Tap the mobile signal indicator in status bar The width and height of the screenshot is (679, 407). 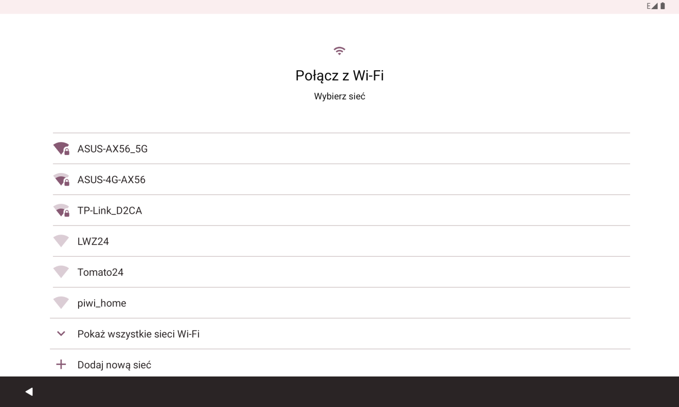click(654, 6)
